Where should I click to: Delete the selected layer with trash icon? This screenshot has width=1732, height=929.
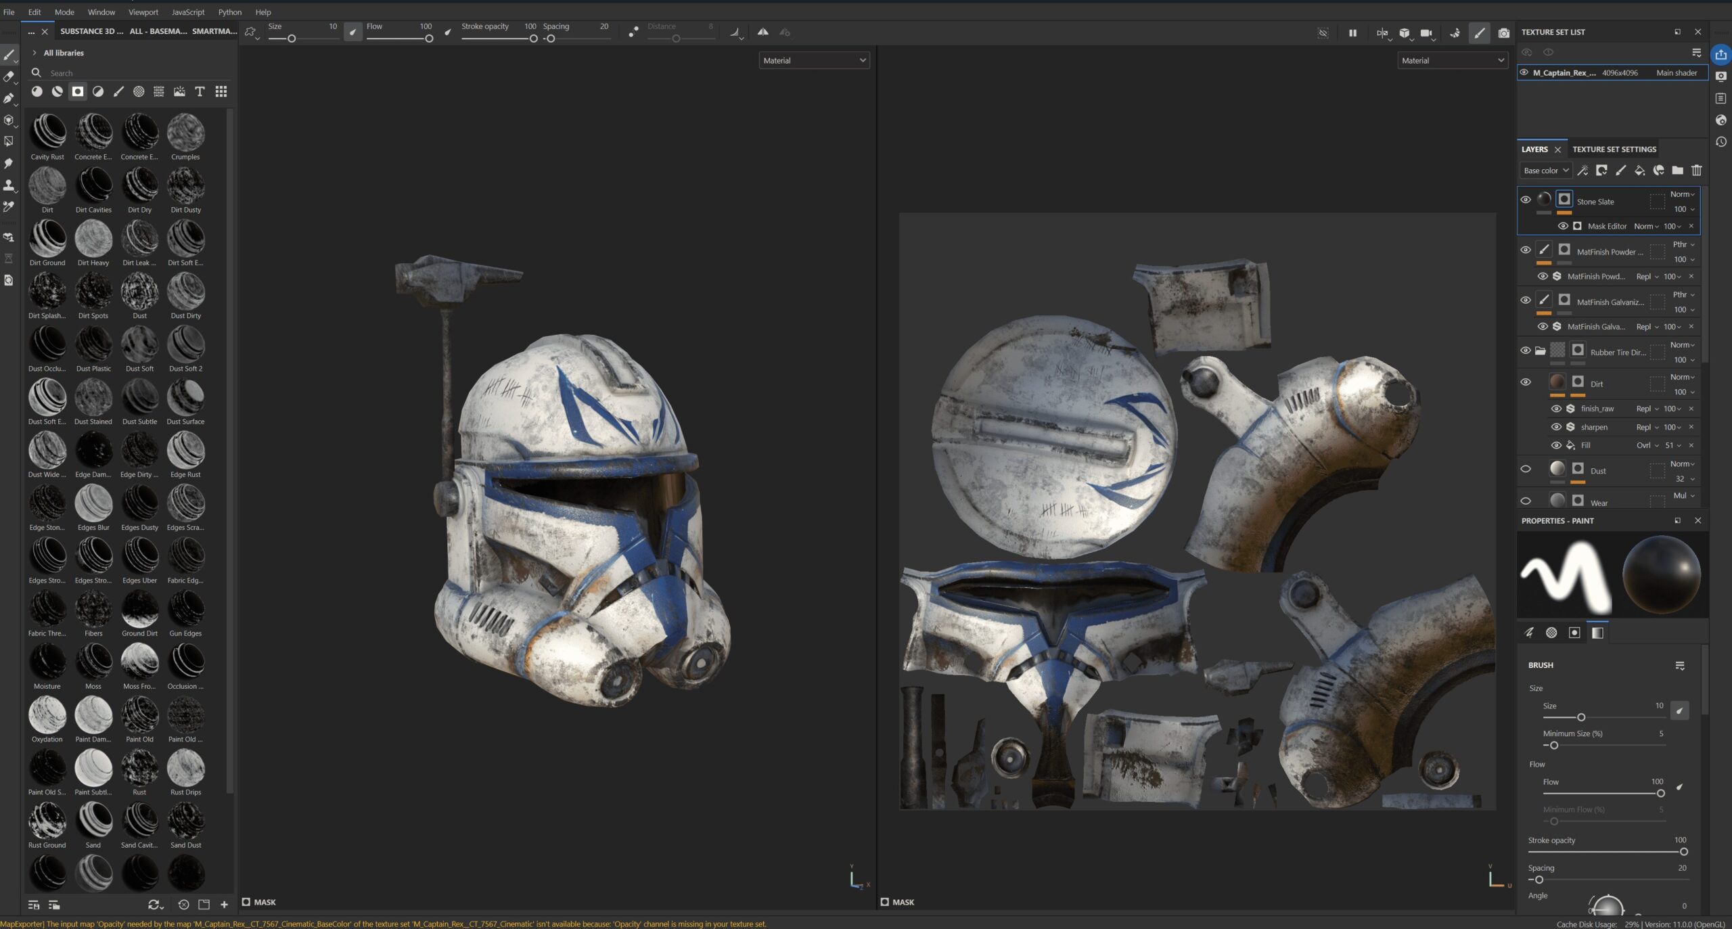pyautogui.click(x=1696, y=171)
